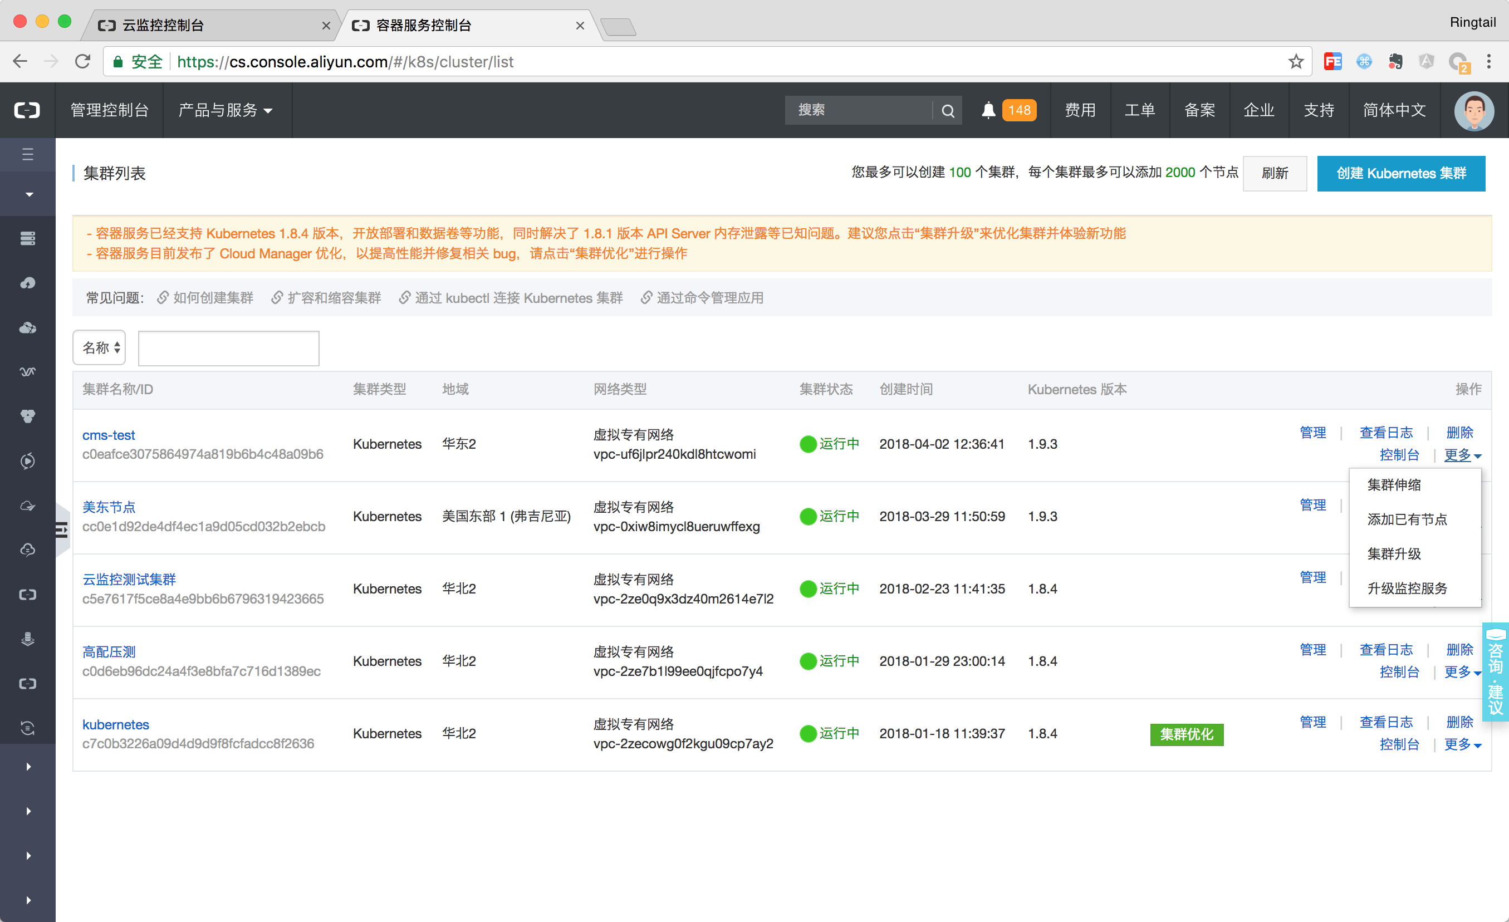Screen dimensions: 1509x922
Task: Click 删除 for the 高配压测 cluster
Action: pyautogui.click(x=1459, y=650)
